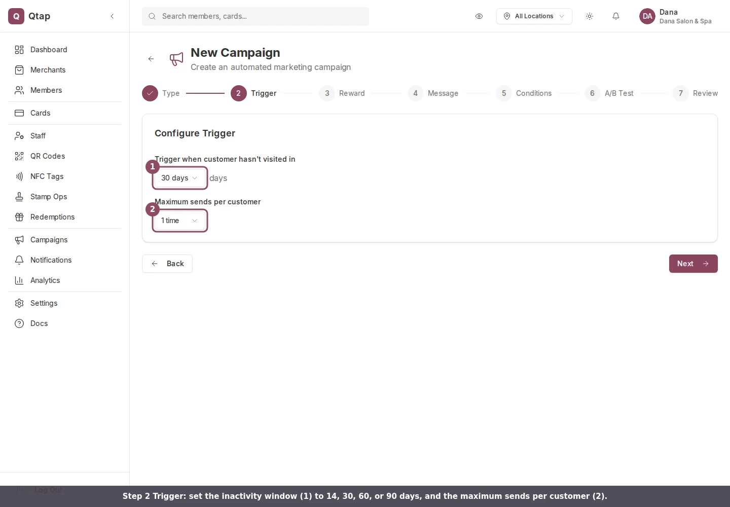This screenshot has height=507, width=730.
Task: Click the Qtap brand name text
Action: [x=39, y=16]
